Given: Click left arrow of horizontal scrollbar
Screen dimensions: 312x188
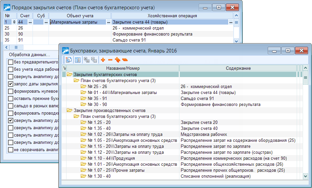Looking at the screenshot, I should 6,47.
